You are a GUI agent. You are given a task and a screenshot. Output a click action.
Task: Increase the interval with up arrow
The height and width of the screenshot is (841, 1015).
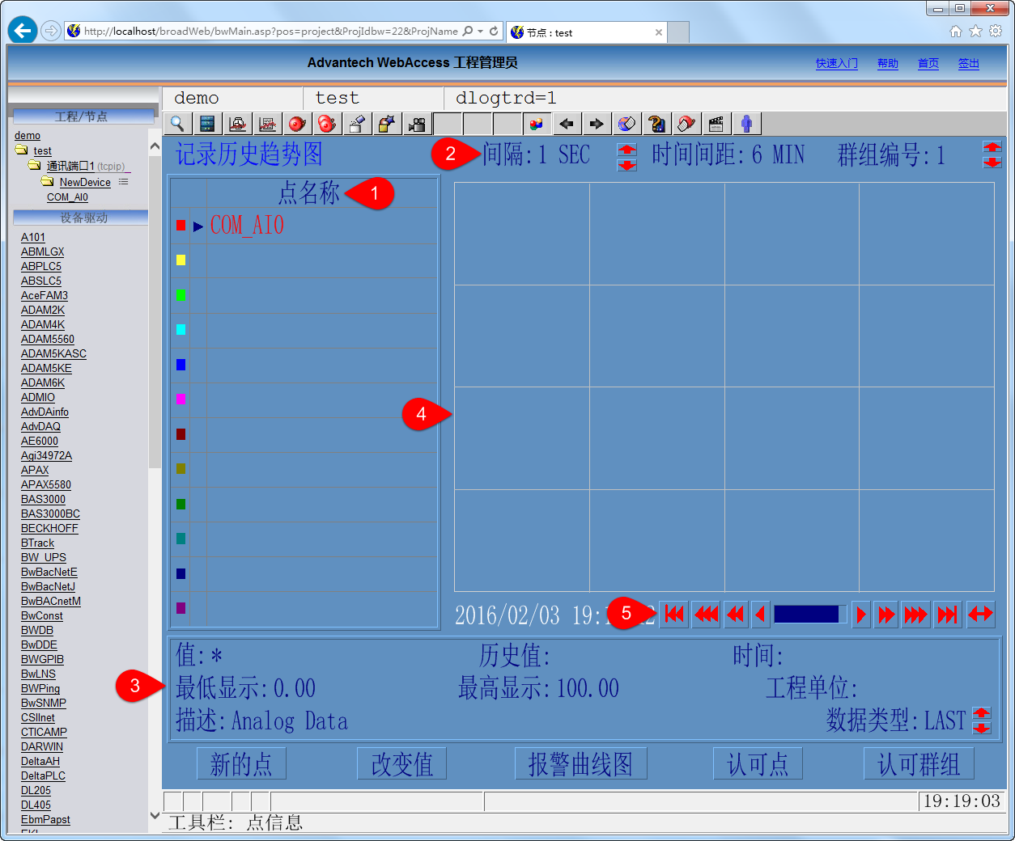[x=627, y=149]
